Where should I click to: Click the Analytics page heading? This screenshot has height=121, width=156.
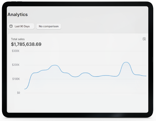point(17,14)
